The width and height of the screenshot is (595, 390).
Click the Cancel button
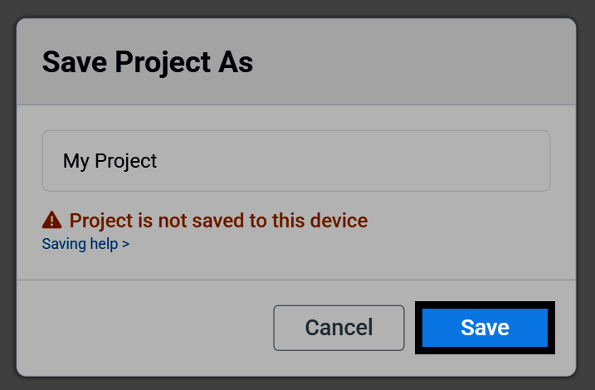tap(339, 328)
